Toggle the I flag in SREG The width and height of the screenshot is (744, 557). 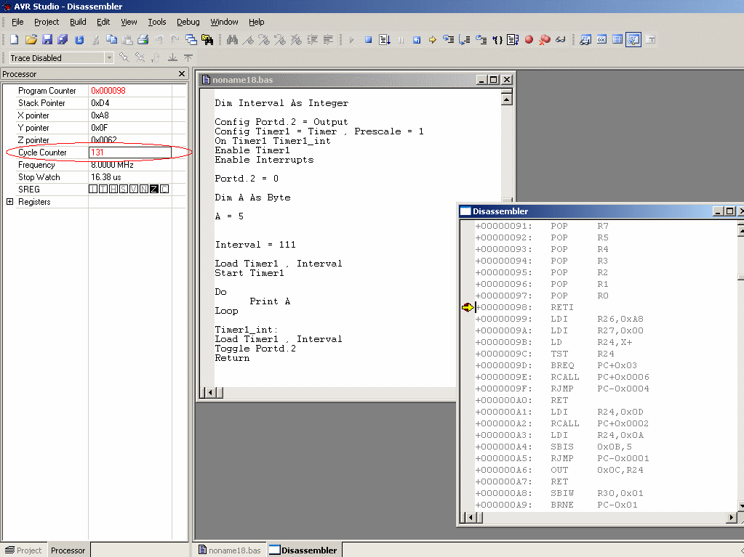pos(93,190)
